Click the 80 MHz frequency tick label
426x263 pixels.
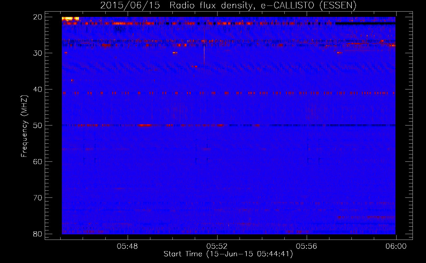pos(38,234)
